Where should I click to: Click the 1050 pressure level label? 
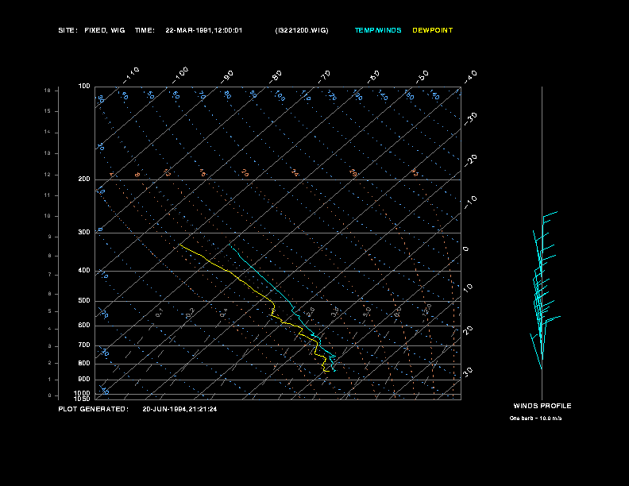click(83, 399)
